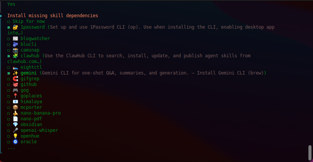Click the puzzle piece icon beside clawhub

point(15,56)
